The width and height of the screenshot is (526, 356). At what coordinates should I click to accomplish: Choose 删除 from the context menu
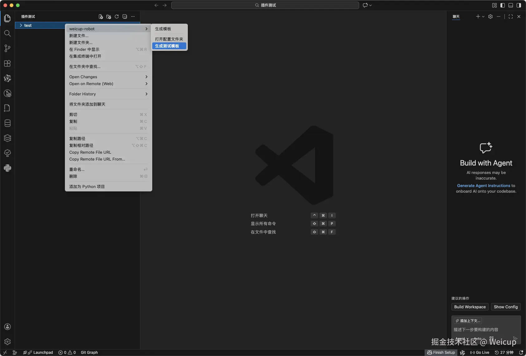[x=108, y=176]
